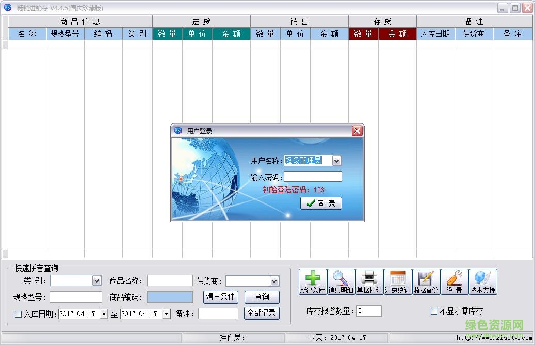Open the starting 入库日期 date picker
The height and width of the screenshot is (345, 535).
(103, 314)
